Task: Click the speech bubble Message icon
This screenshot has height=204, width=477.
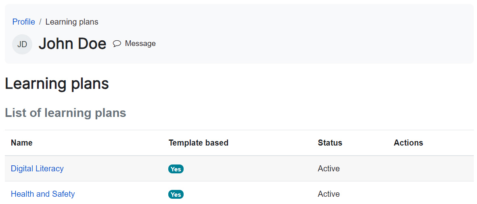Action: (117, 44)
